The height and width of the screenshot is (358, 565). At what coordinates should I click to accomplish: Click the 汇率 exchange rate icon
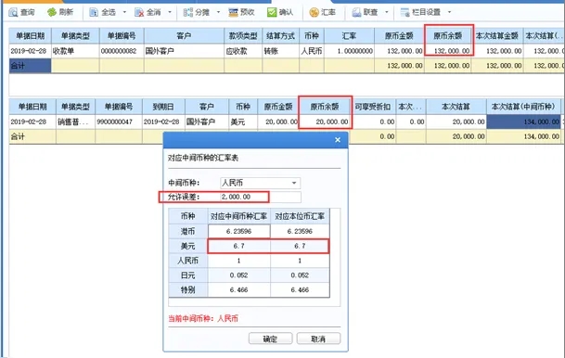[314, 13]
